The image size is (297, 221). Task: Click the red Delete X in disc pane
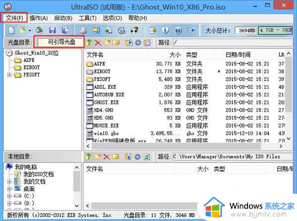pos(98,43)
